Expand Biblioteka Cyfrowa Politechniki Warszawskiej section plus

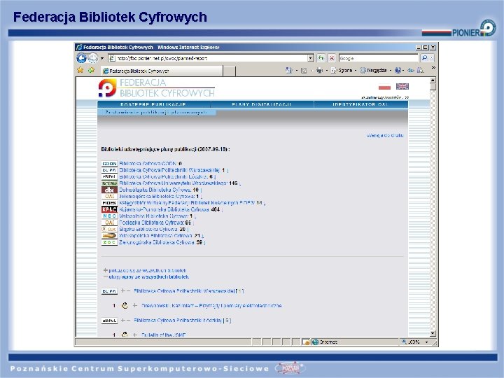122,291
